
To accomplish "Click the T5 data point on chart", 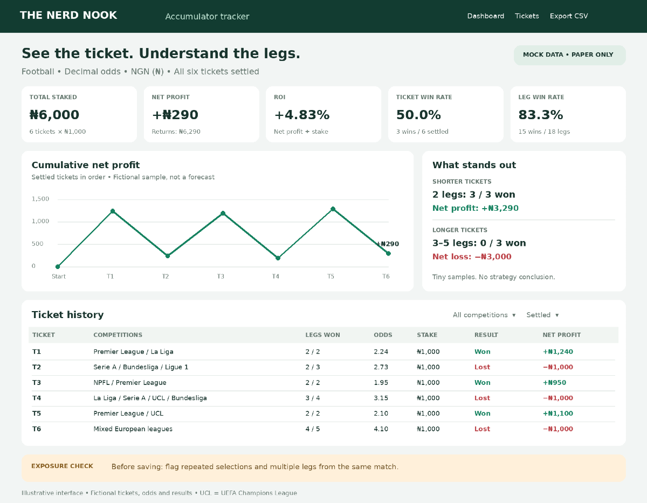I will [333, 209].
